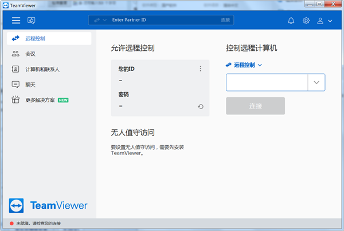Click the TeamViewer logo at the sidebar bottom
Viewport: 344px width, 231px height.
(48, 206)
